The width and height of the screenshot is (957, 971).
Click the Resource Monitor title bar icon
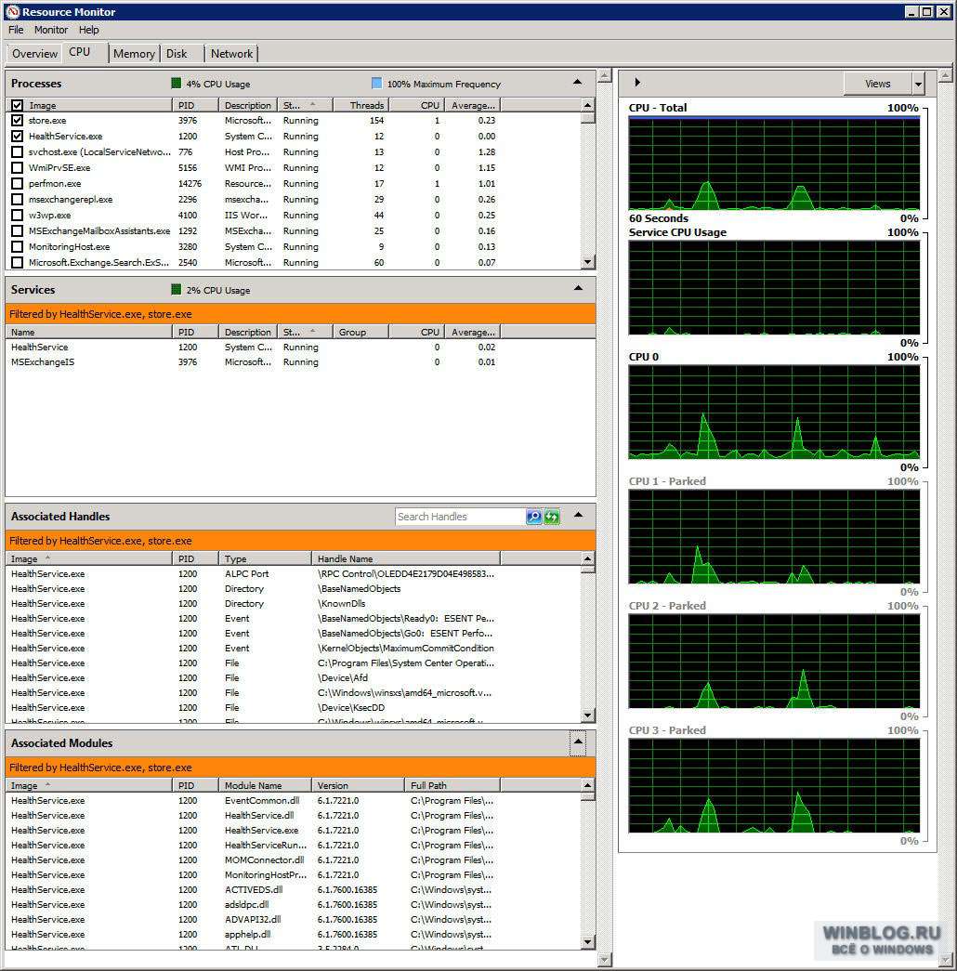(x=12, y=12)
